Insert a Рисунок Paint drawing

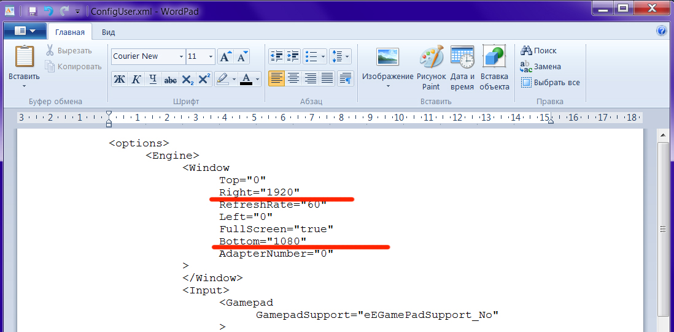[431, 68]
